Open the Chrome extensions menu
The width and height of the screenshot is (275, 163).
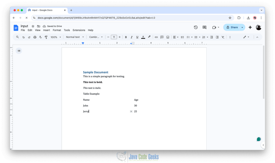239,18
